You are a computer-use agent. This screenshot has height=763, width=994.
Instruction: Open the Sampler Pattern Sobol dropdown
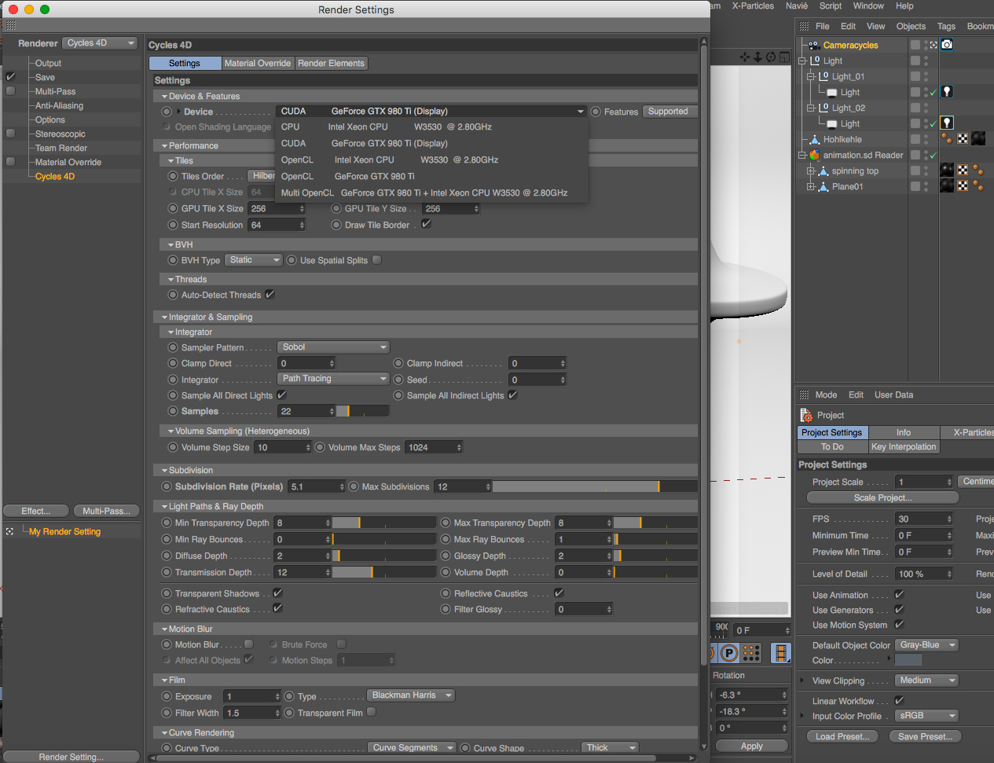pyautogui.click(x=334, y=347)
